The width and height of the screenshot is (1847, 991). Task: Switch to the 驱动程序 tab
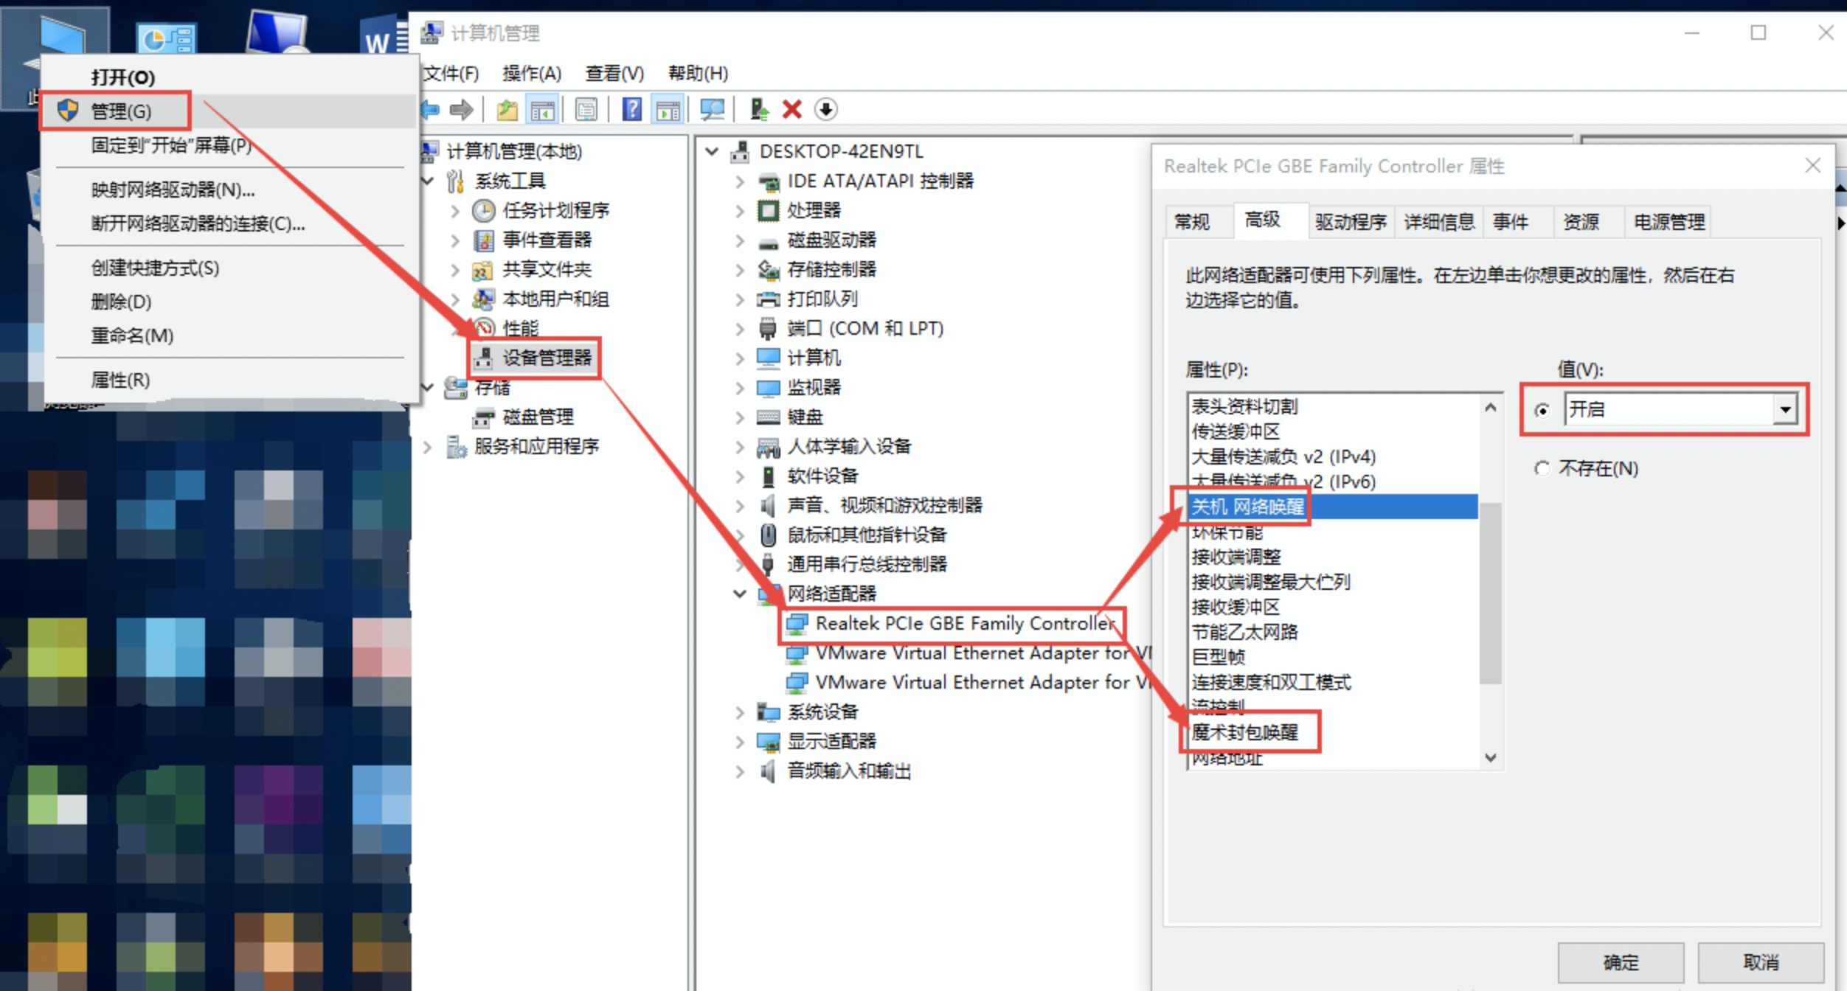coord(1351,222)
